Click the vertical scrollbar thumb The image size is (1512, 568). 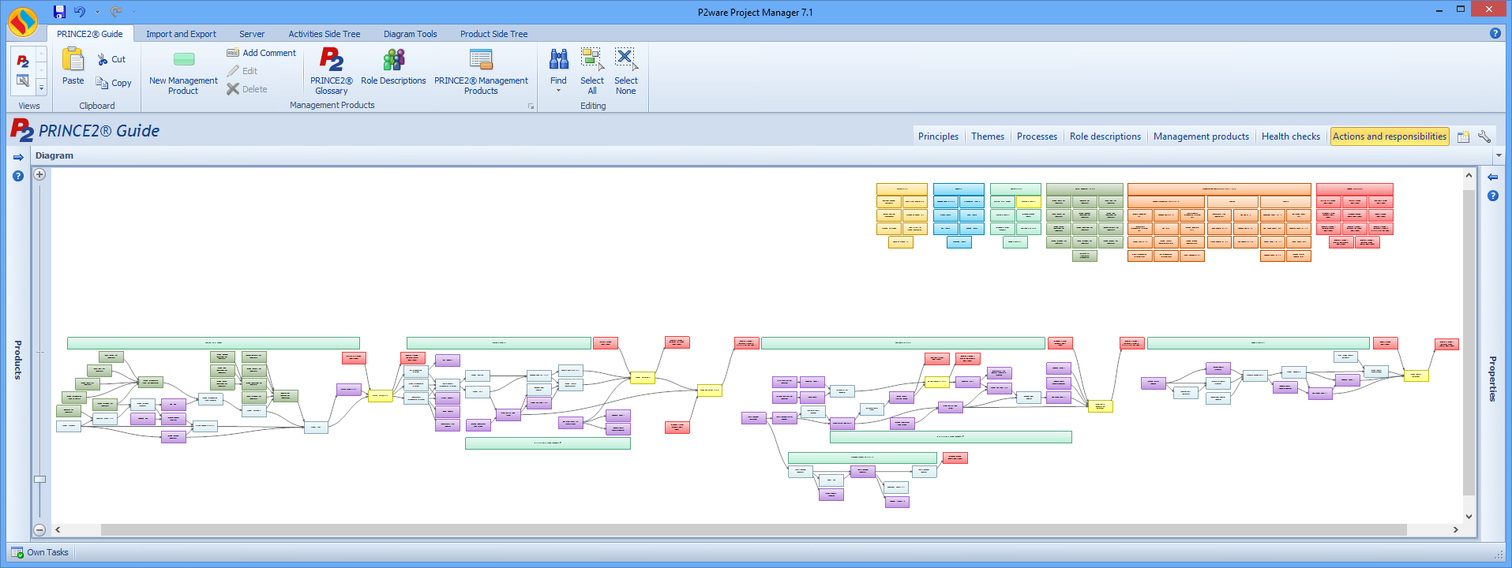(1469, 342)
